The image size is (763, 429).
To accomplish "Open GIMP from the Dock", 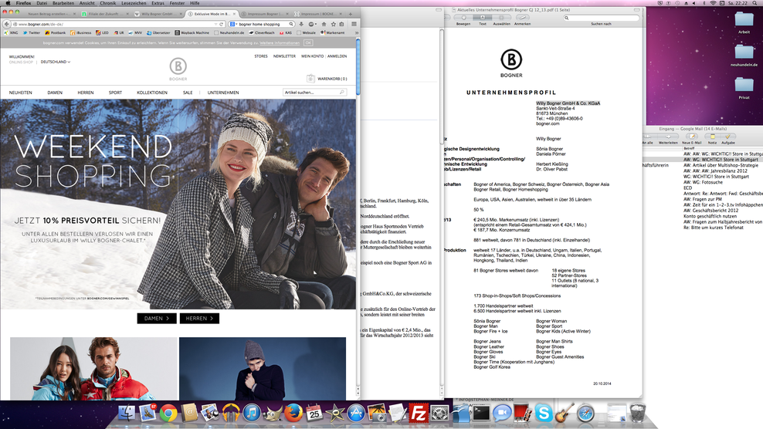I will 273,414.
